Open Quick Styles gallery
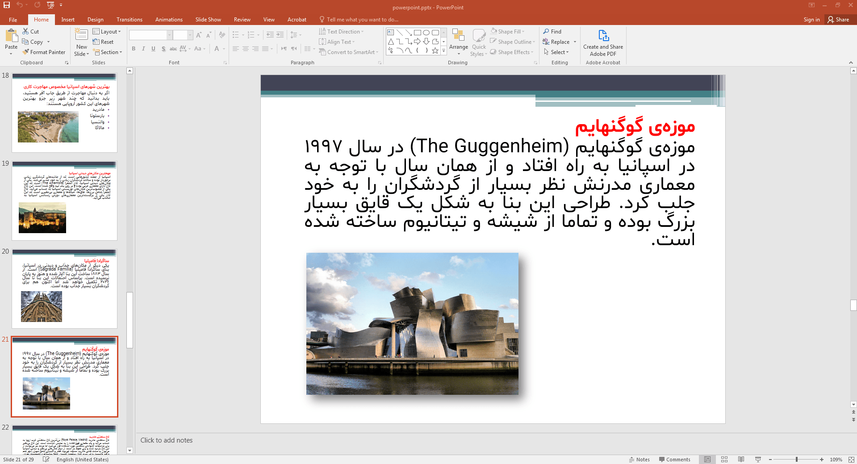The image size is (857, 464). 479,42
